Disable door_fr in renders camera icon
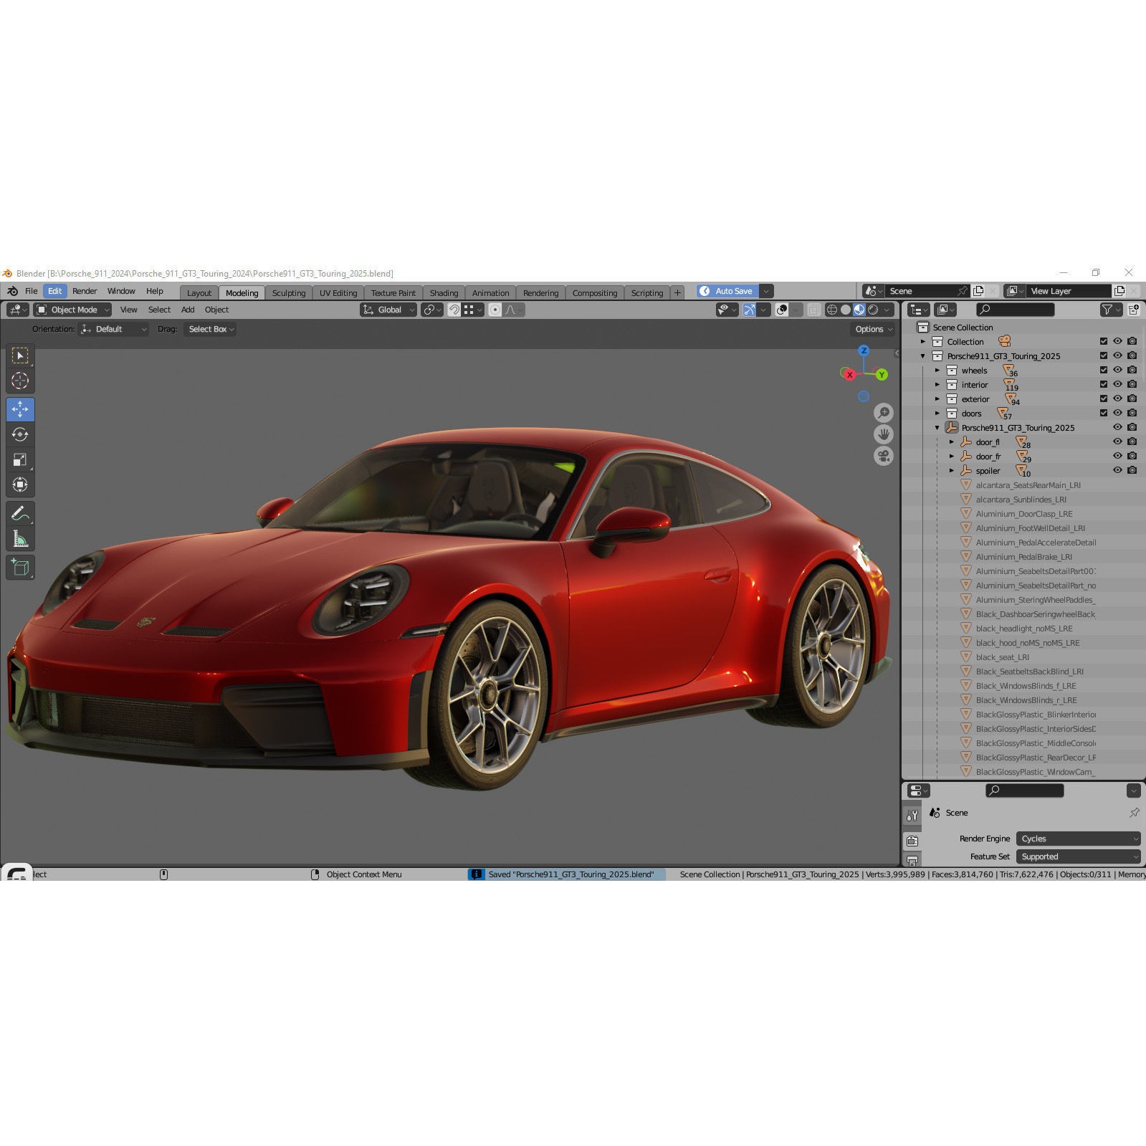 (1132, 456)
